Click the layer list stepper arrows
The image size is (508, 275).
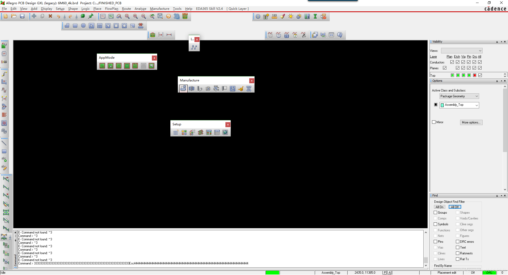(x=505, y=75)
